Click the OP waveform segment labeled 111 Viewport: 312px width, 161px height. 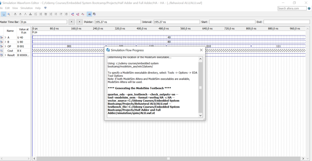(278, 46)
